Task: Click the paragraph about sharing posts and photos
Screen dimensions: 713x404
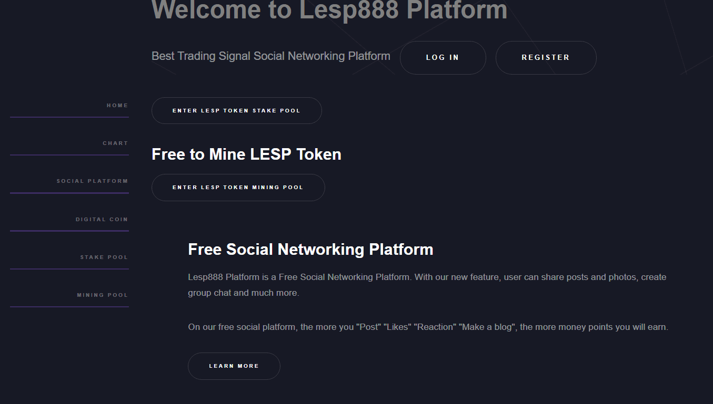Action: pyautogui.click(x=426, y=284)
